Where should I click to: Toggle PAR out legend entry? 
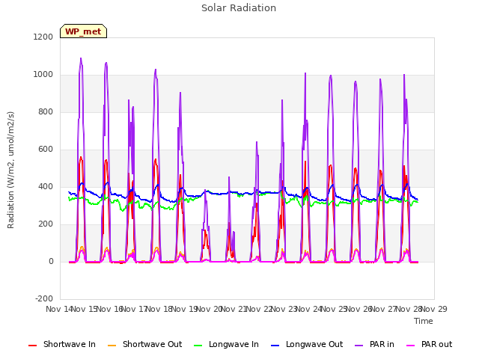429,344
